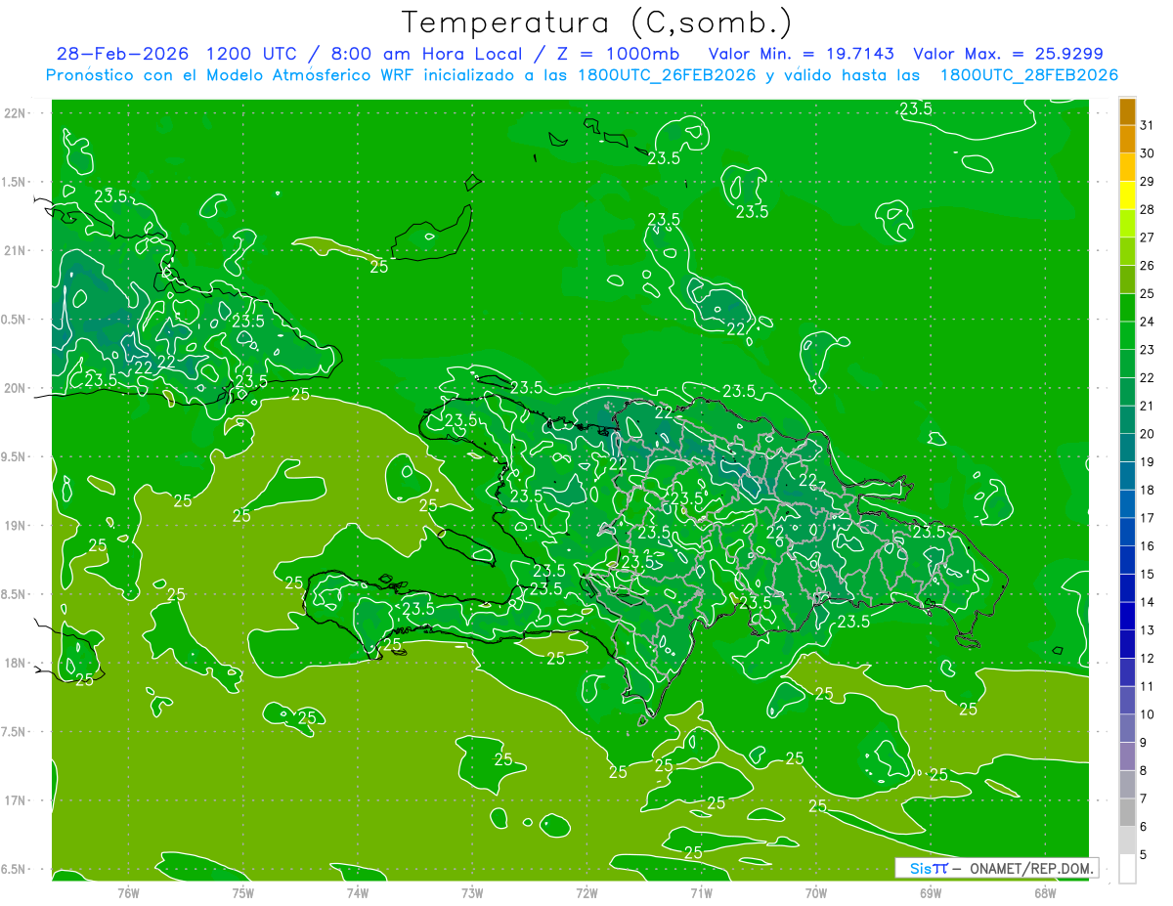Click the 71W longitude label
Screen dimensions: 1173x906
point(701,892)
